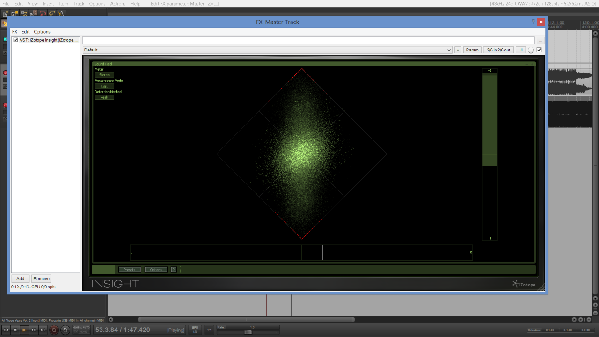Open the 2/6 in 2/6 out routing
Image resolution: width=599 pixels, height=337 pixels.
tap(498, 50)
